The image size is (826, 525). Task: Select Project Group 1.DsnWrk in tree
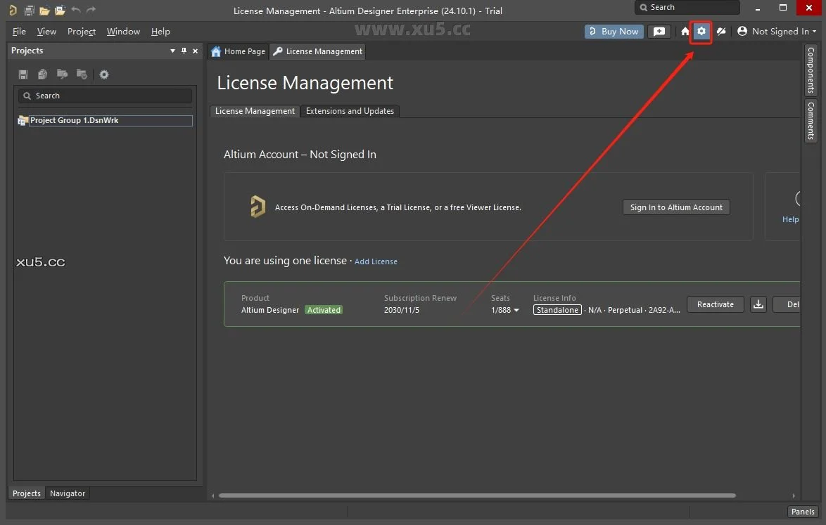(x=74, y=121)
